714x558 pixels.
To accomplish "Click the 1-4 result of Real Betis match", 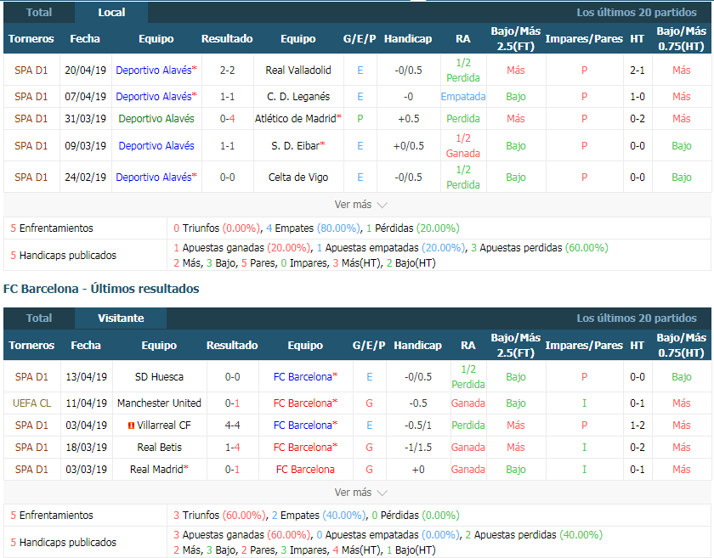I will click(232, 447).
